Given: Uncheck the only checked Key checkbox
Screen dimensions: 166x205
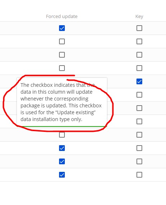Looking at the screenshot, I should 139,81.
